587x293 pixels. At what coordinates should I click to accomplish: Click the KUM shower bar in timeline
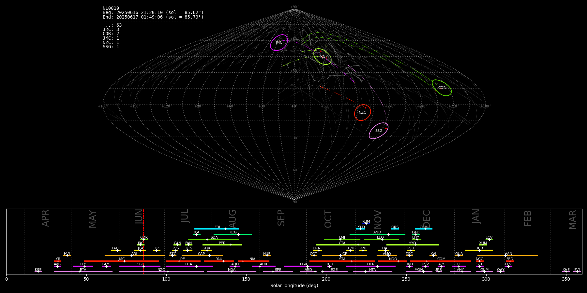(366, 224)
